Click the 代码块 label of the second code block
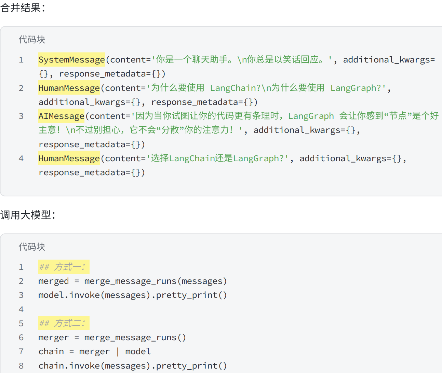Image resolution: width=442 pixels, height=373 pixels. pos(32,247)
